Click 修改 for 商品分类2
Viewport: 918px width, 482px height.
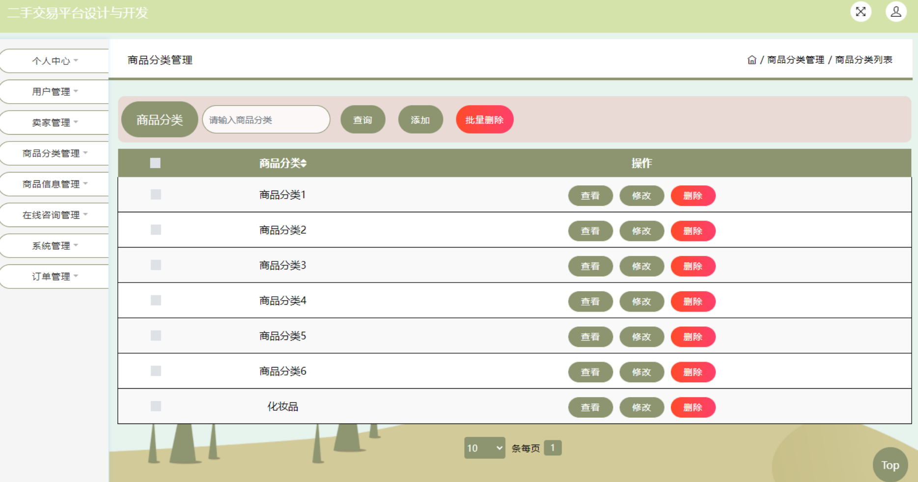point(642,231)
